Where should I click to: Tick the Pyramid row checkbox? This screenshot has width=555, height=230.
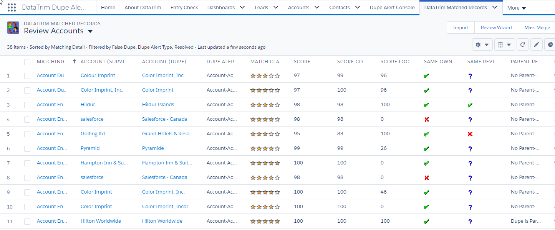tap(27, 149)
